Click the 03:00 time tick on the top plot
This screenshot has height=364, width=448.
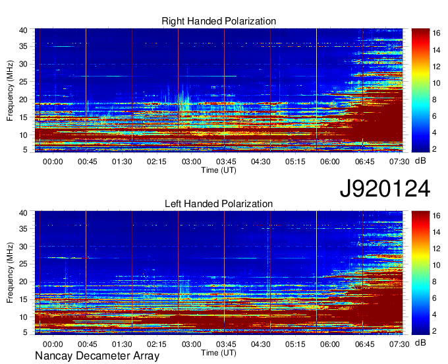pos(192,162)
